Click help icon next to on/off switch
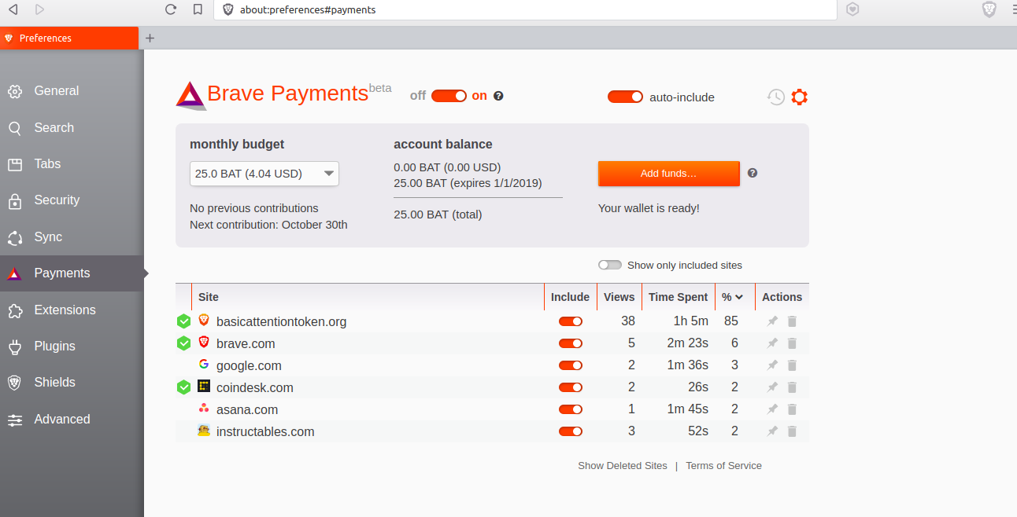Viewport: 1017px width, 517px height. 498,96
